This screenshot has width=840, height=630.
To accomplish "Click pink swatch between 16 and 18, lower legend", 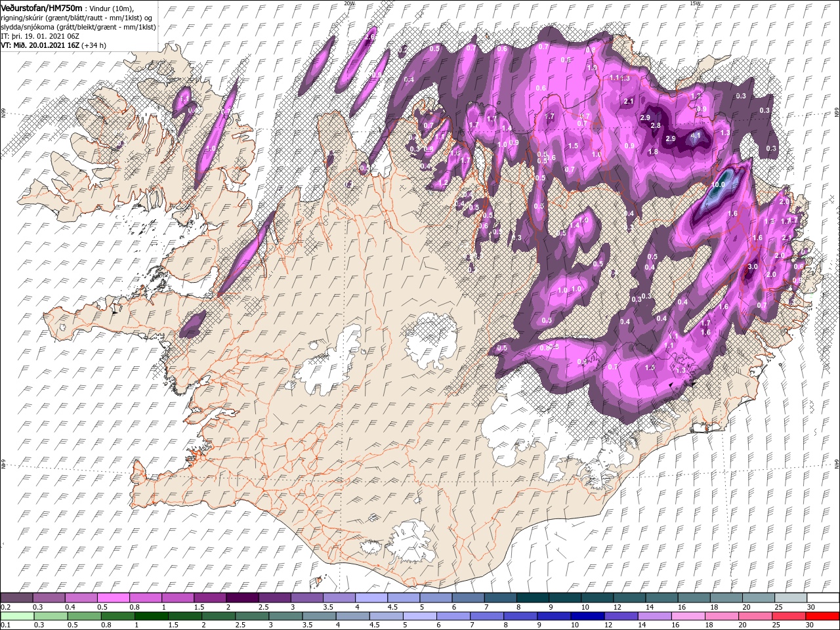I will coord(688,616).
